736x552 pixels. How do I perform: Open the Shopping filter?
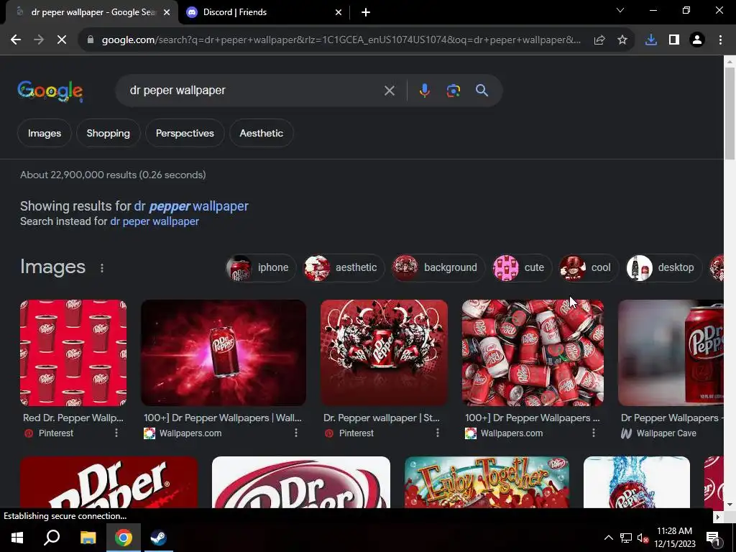pos(108,133)
